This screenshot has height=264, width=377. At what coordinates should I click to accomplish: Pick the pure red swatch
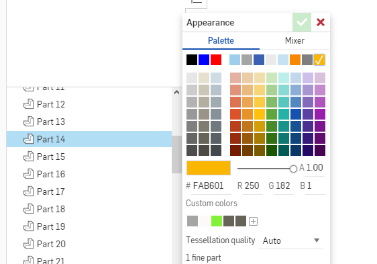click(216, 60)
